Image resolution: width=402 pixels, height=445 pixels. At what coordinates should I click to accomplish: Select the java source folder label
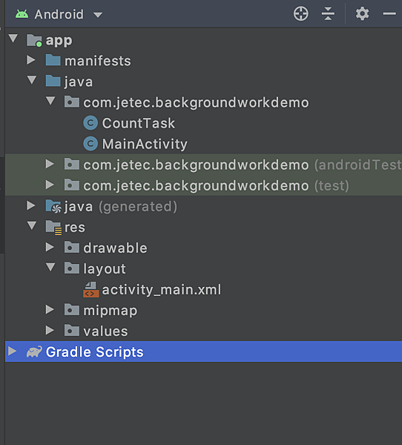pos(79,82)
